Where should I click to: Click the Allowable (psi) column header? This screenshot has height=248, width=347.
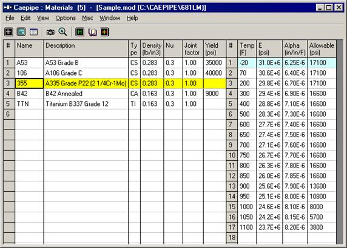point(322,49)
